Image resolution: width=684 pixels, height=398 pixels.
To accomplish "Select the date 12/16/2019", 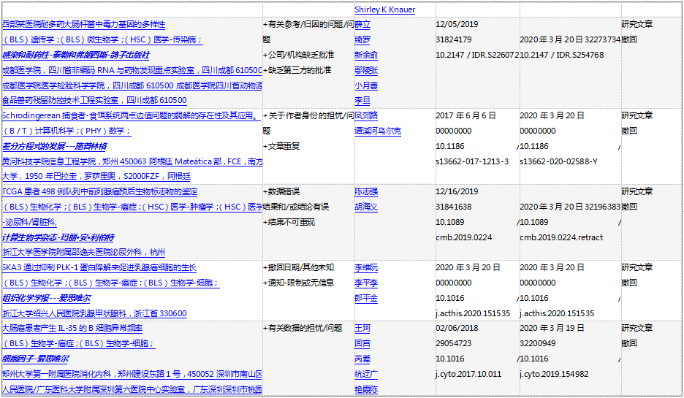I will pos(457,191).
